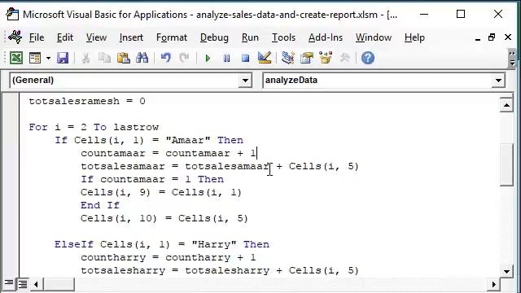The width and height of the screenshot is (521, 293).
Task: Click 'countharry = countharry + 1' line
Action: point(169,257)
